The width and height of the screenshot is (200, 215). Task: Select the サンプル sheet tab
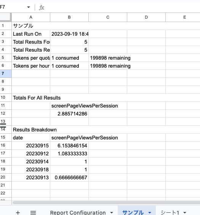[133, 213]
